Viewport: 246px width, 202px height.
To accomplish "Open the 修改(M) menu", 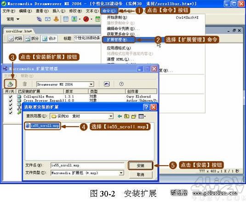I will click(x=75, y=11).
